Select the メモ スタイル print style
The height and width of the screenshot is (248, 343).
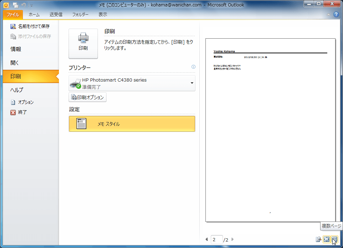(132, 124)
